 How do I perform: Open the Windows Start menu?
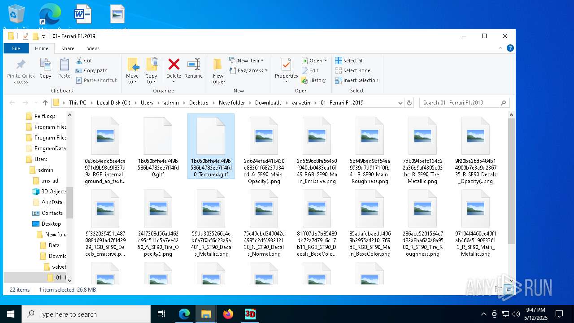click(x=10, y=314)
